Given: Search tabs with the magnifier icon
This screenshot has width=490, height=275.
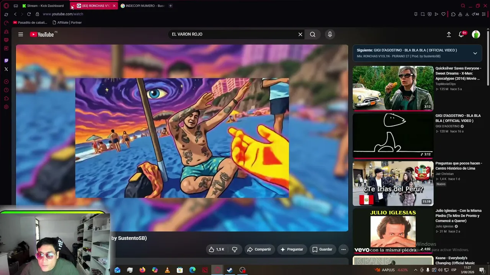Looking at the screenshot, I should pos(463,6).
